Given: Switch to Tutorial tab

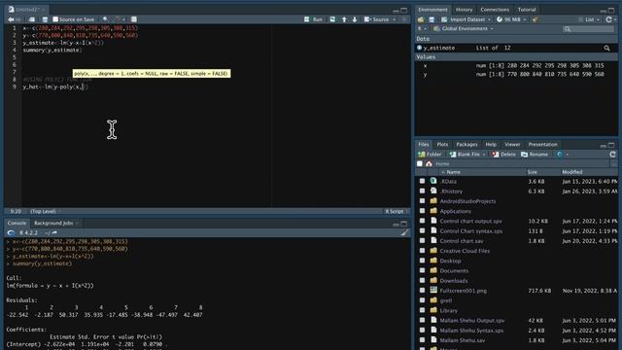Looking at the screenshot, I should 527,10.
